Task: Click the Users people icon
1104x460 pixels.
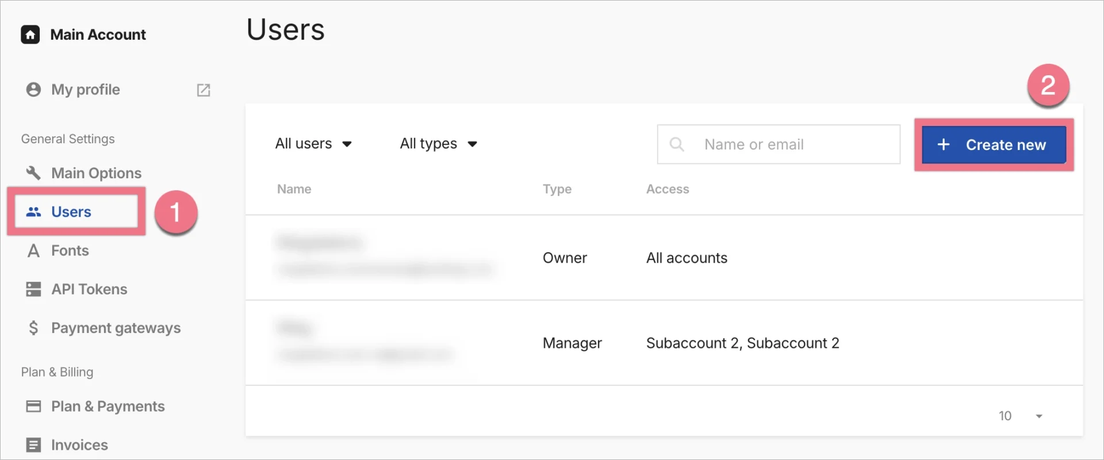Action: (34, 212)
